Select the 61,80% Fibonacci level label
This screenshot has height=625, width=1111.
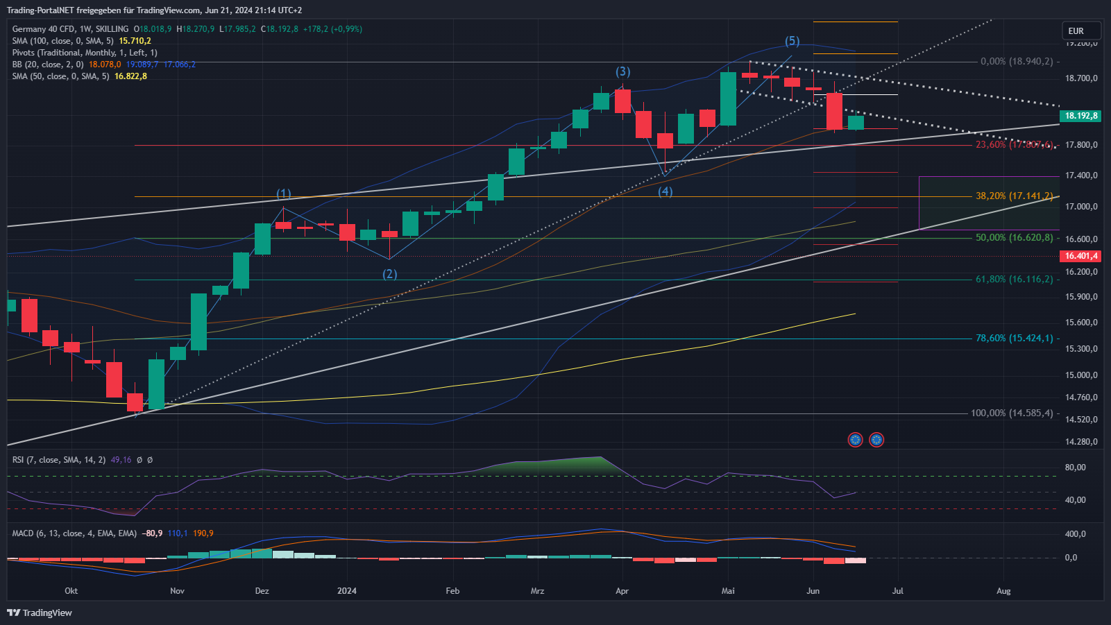[1015, 279]
